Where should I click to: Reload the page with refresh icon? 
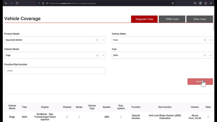point(17,3)
